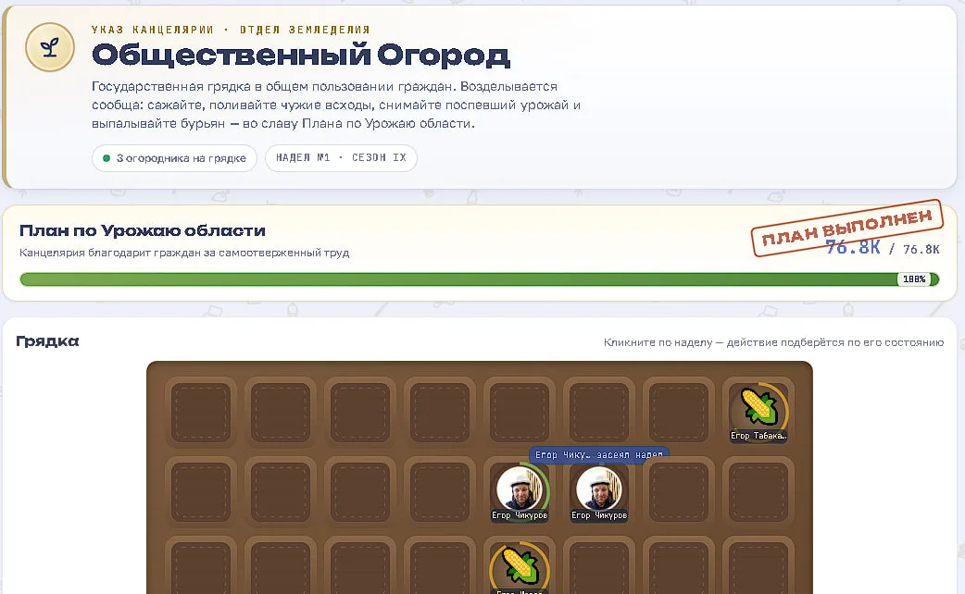Click the "НАДЕЛ №1 · СЕЗОН IX" badge
This screenshot has height=594, width=965.
[341, 158]
